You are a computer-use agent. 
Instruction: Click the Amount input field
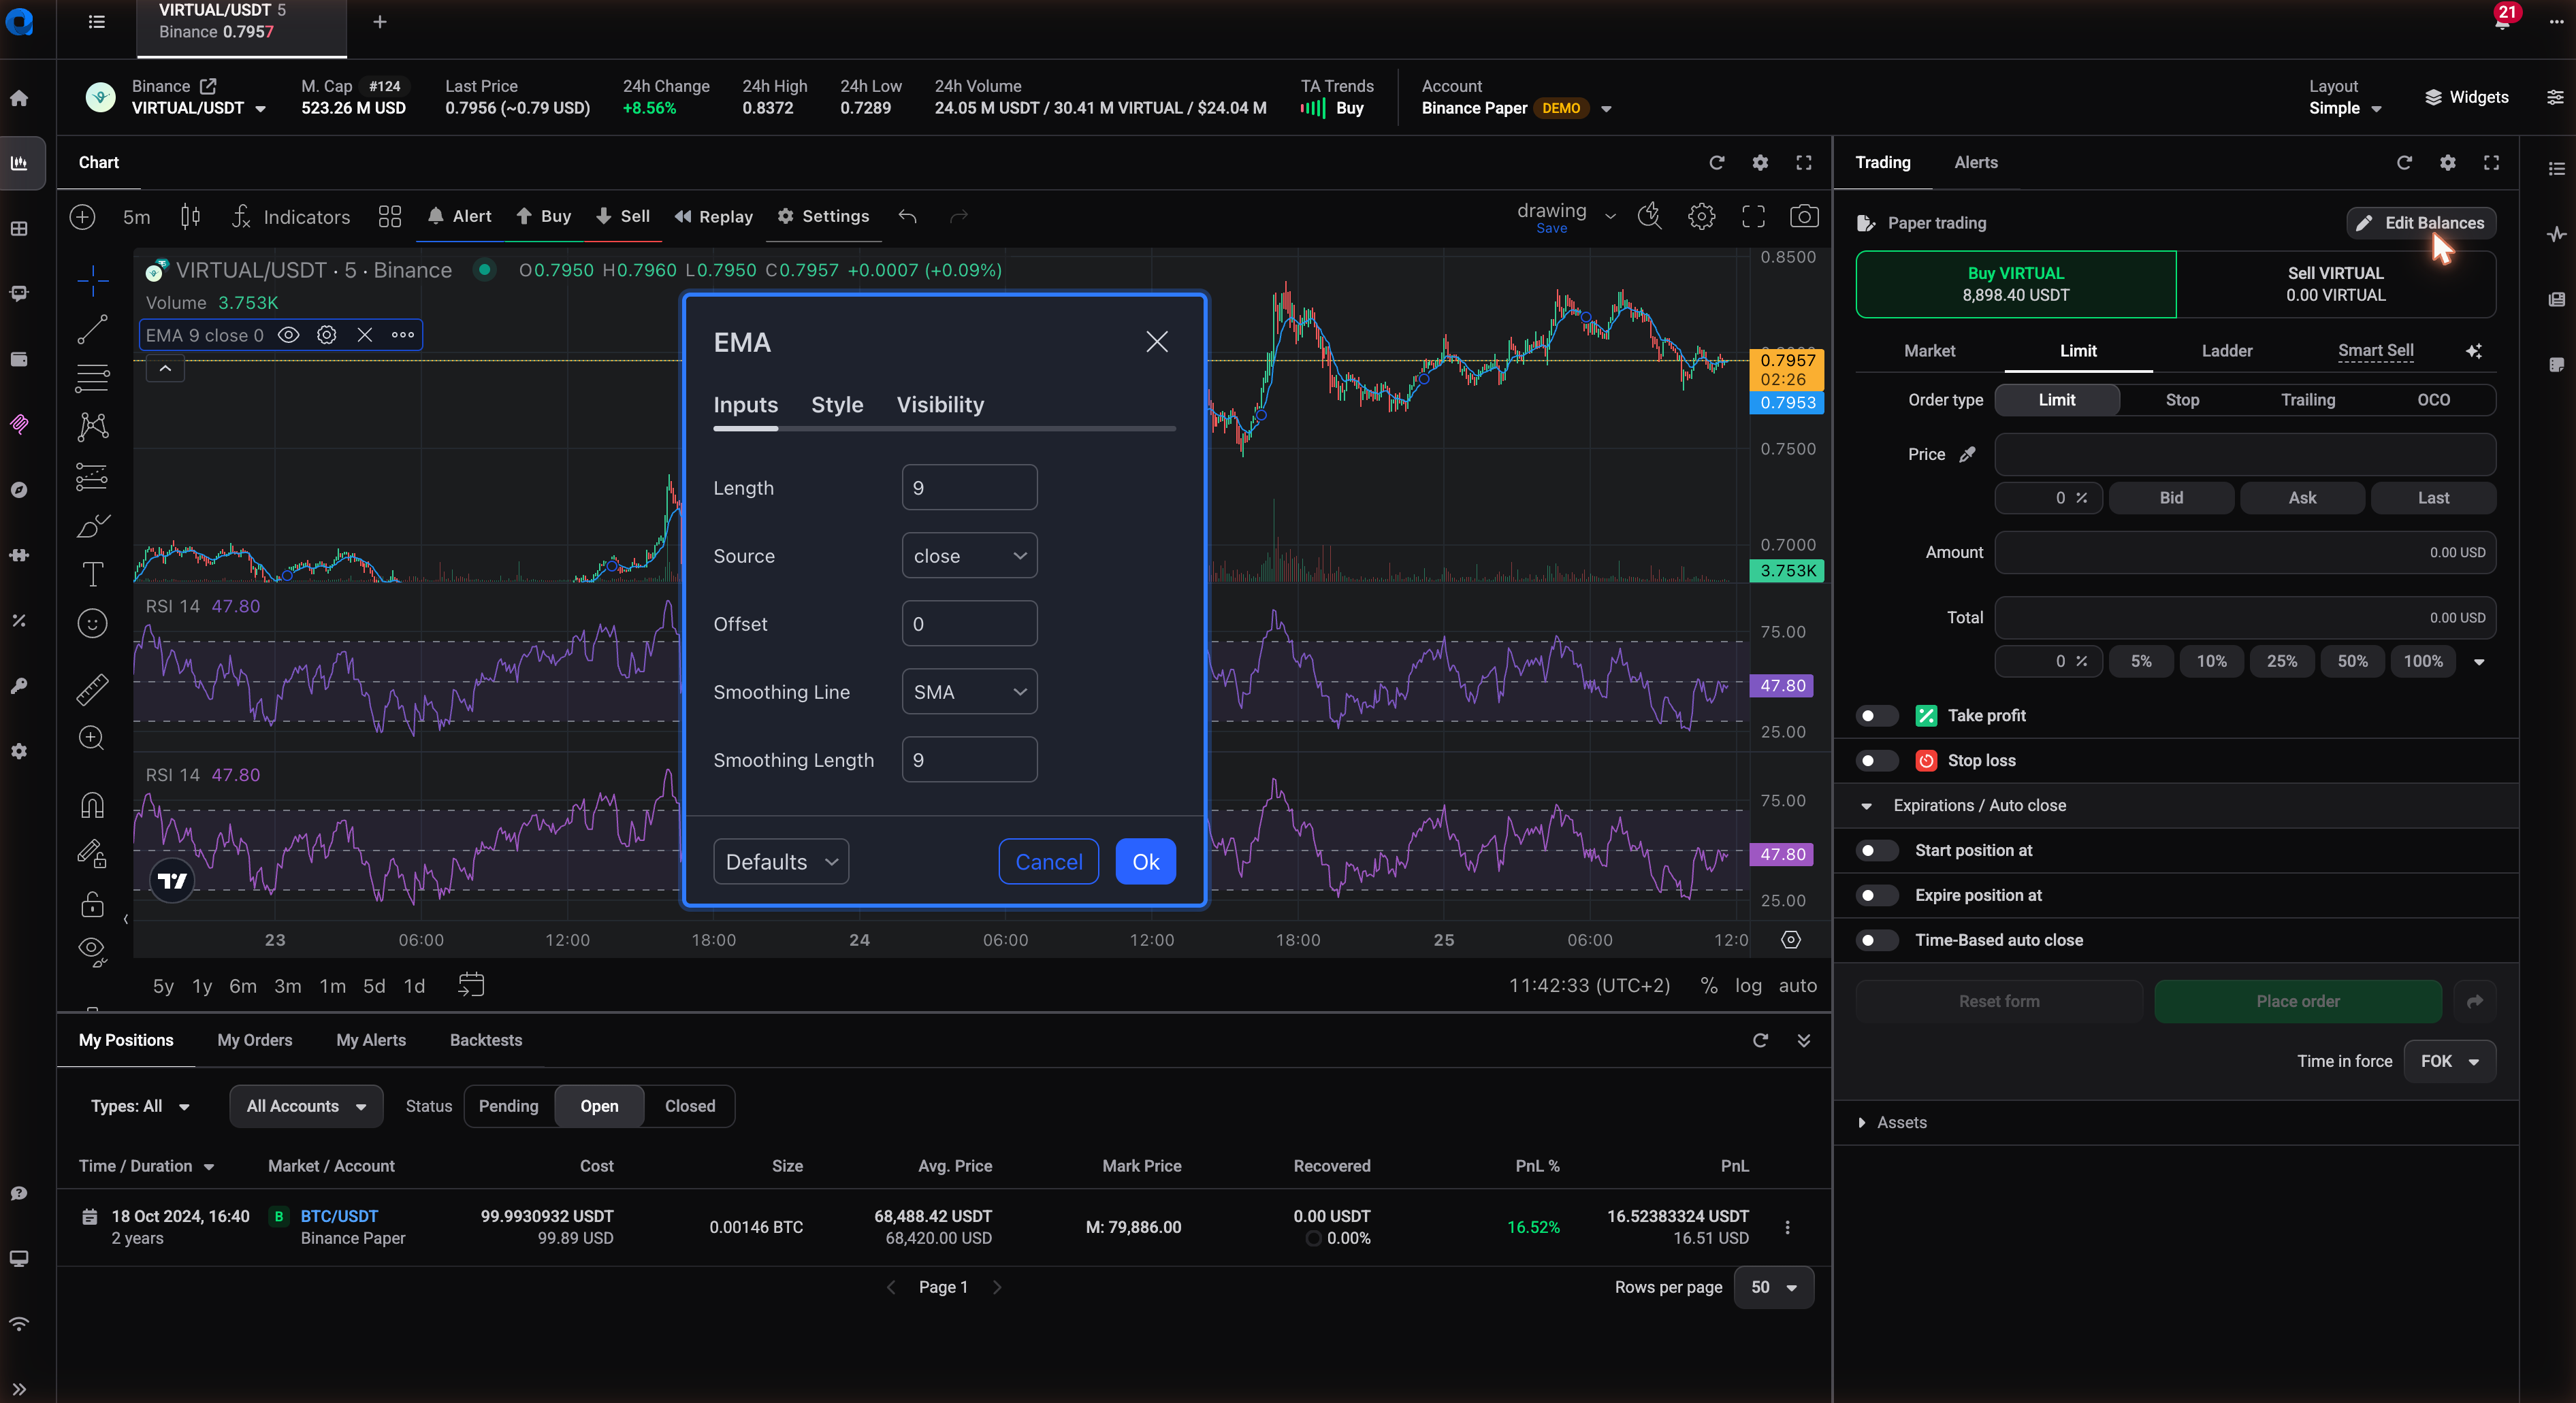click(x=2245, y=552)
